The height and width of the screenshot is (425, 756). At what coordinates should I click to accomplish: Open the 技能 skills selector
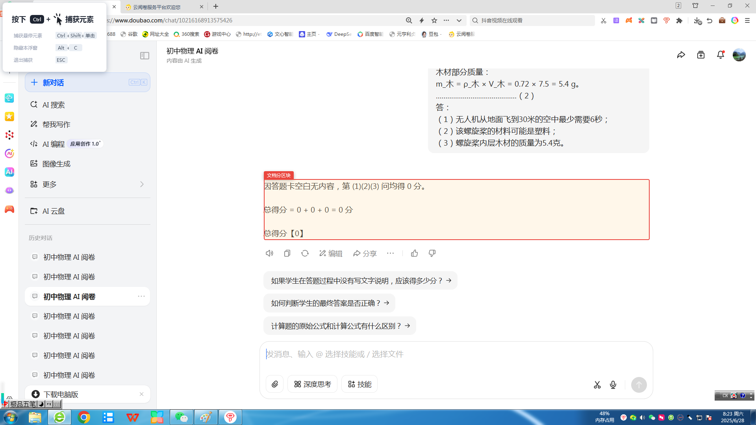click(359, 384)
